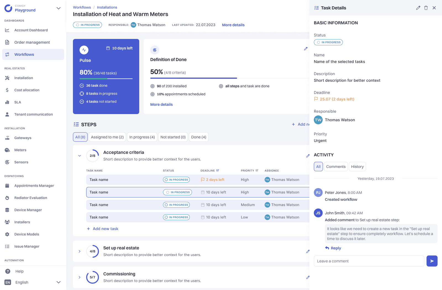442x290 pixels.
Task: Select the Medium priority task row
Action: (x=198, y=205)
